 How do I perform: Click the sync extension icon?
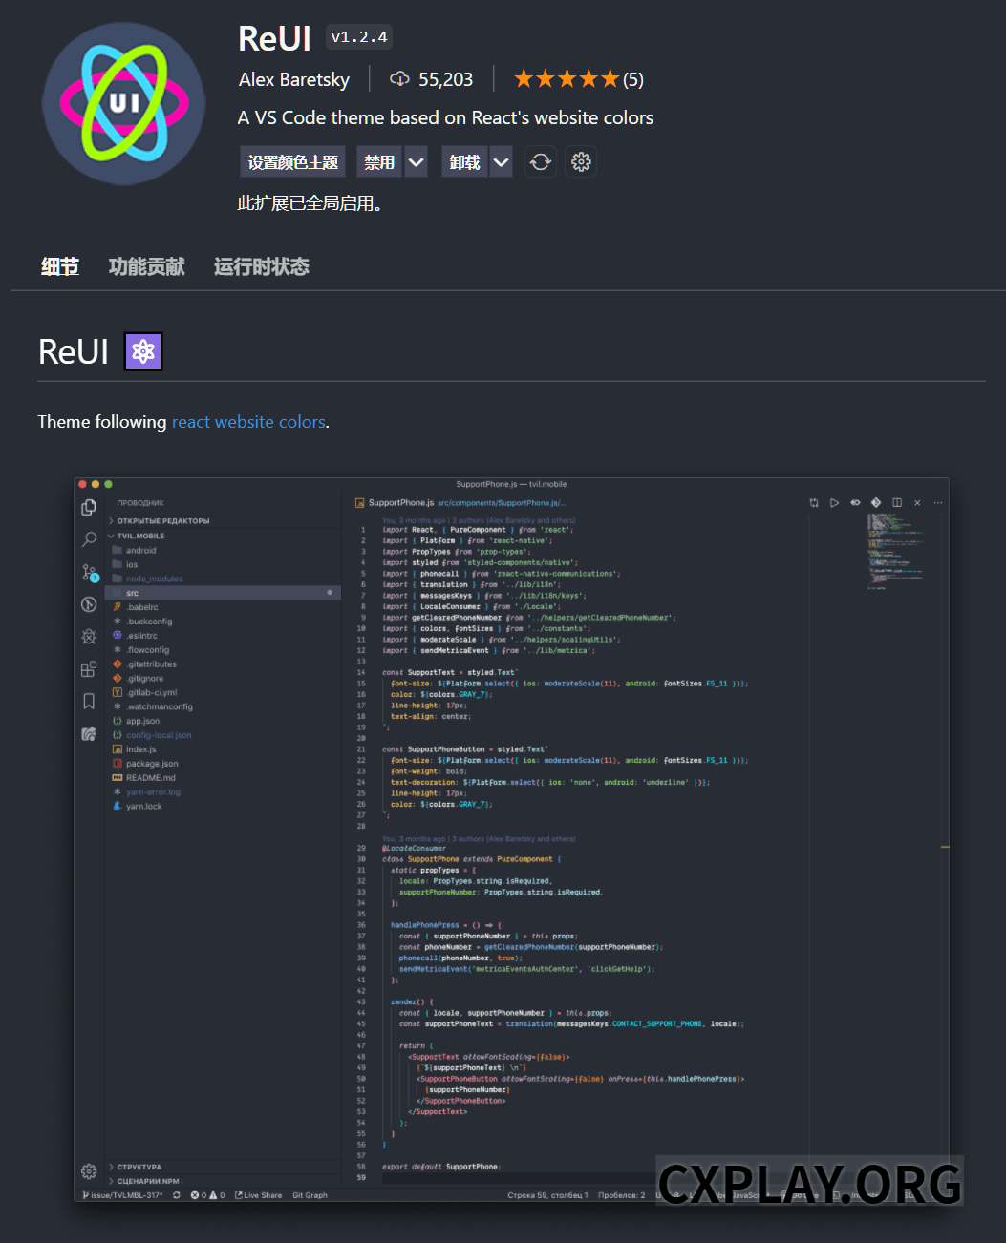coord(541,162)
